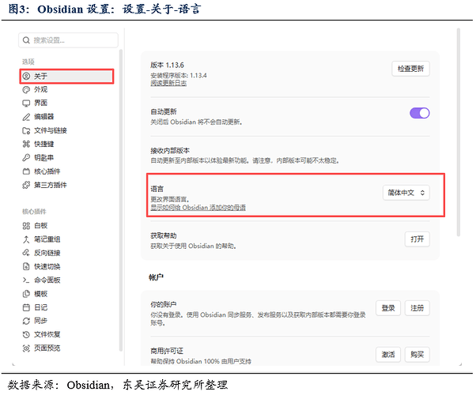This screenshot has width=476, height=395.
Task: Open the 核心插件 settings tab
Action: tap(66, 171)
